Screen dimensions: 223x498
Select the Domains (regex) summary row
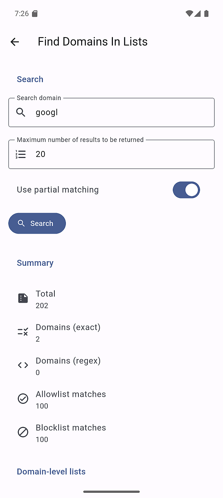click(x=111, y=366)
